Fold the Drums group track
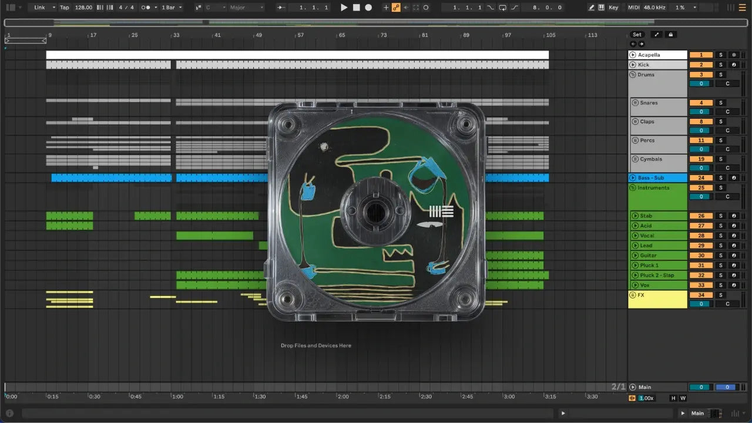Viewport: 752px width, 423px height. [x=633, y=75]
